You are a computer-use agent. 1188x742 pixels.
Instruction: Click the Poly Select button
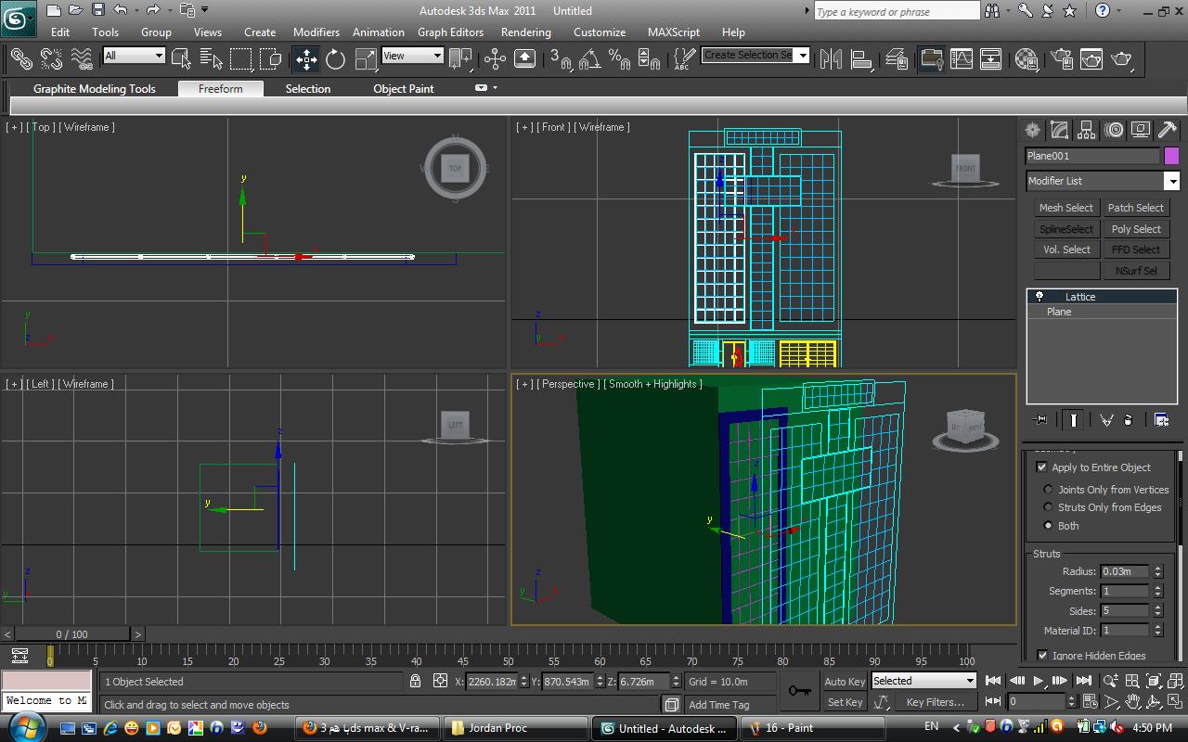click(x=1135, y=229)
